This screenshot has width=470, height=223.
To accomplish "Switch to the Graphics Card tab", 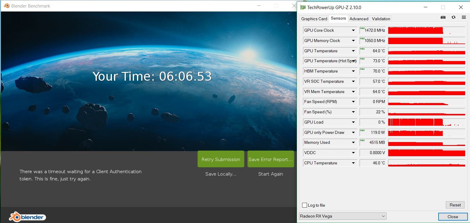I will 314,19.
